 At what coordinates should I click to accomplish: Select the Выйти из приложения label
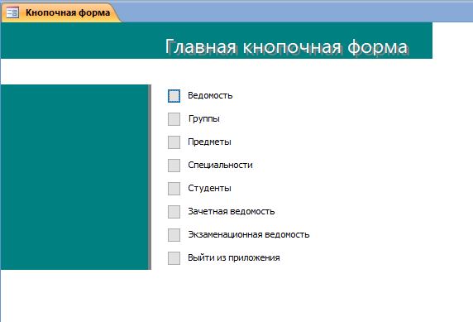pyautogui.click(x=234, y=257)
